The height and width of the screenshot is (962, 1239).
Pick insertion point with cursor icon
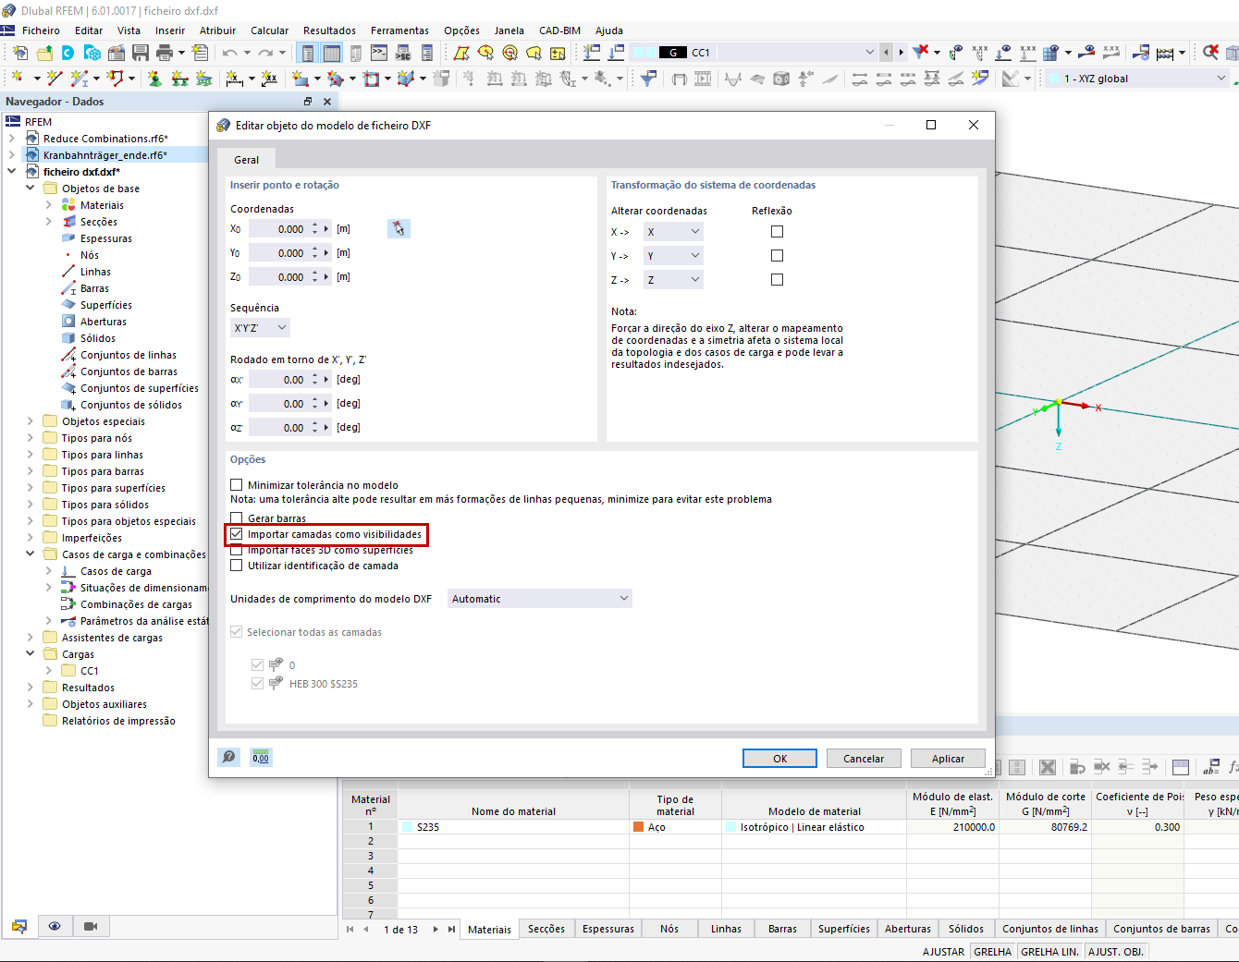[x=399, y=228]
